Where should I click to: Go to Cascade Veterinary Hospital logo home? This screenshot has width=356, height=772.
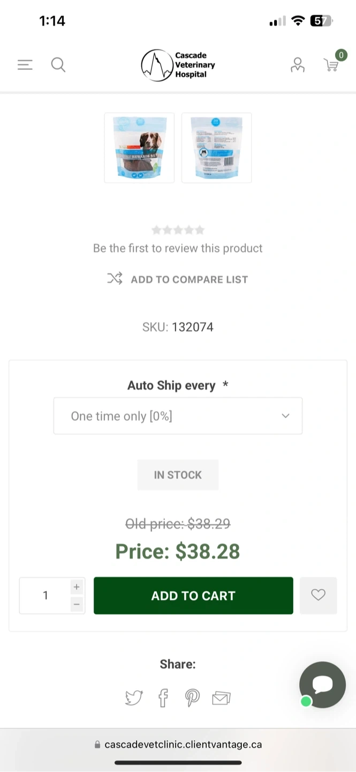(178, 65)
